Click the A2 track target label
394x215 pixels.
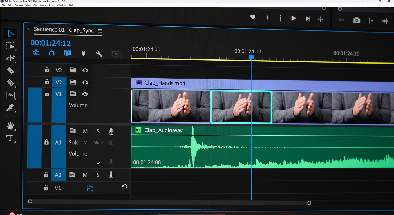[x=58, y=175]
